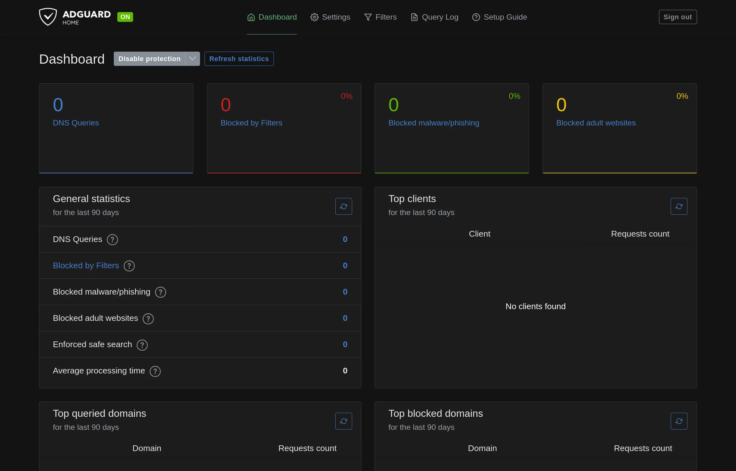Open the Filters menu
The image size is (736, 471).
click(x=380, y=17)
